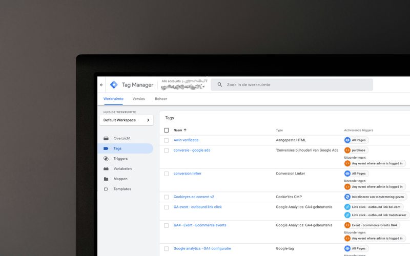Image resolution: width=410 pixels, height=256 pixels.
Task: Open the conversion linker tag
Action: [187, 174]
